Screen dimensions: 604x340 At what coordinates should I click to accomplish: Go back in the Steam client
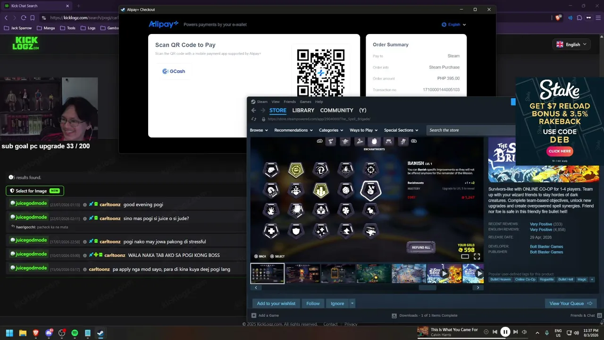click(253, 110)
